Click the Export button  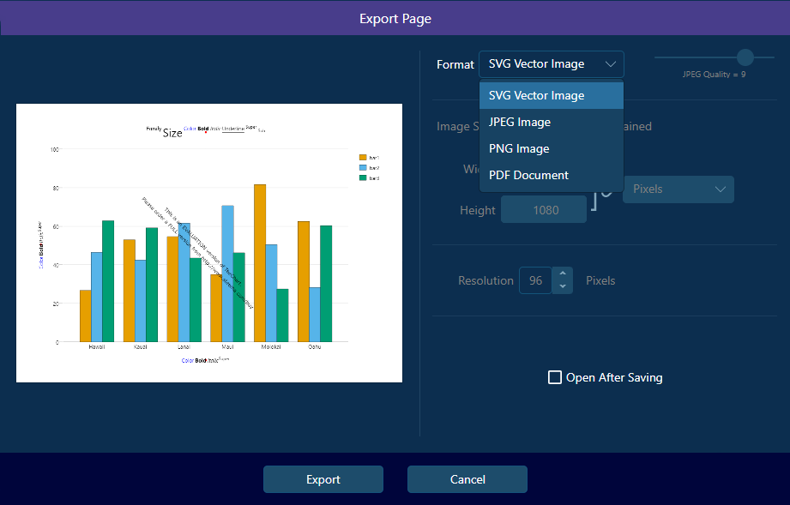(x=323, y=479)
